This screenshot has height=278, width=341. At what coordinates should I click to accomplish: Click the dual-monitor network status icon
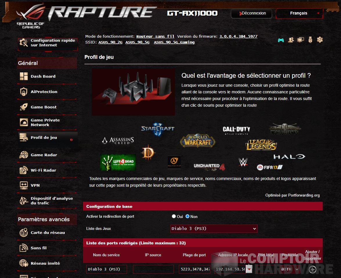[x=301, y=40]
